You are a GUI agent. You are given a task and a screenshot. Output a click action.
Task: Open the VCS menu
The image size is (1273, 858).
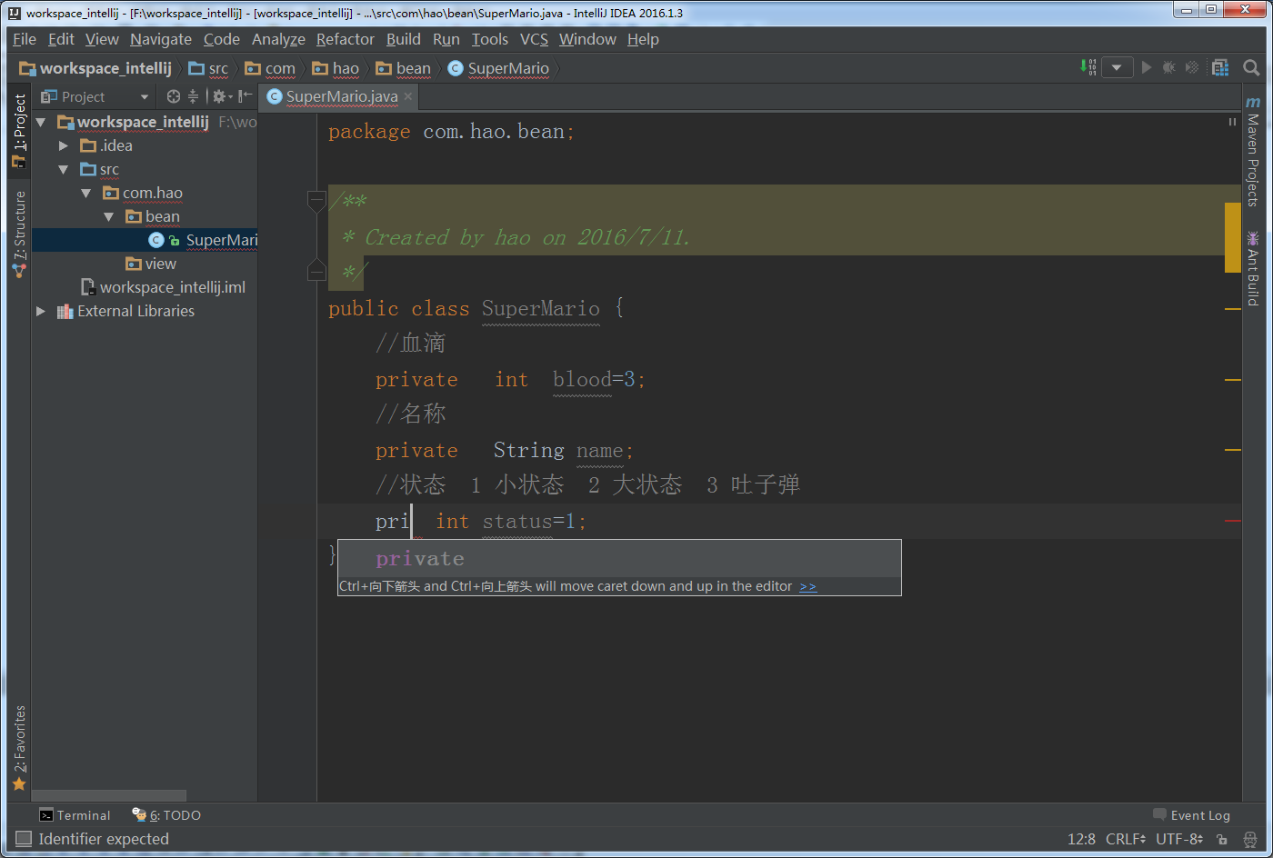click(x=534, y=39)
